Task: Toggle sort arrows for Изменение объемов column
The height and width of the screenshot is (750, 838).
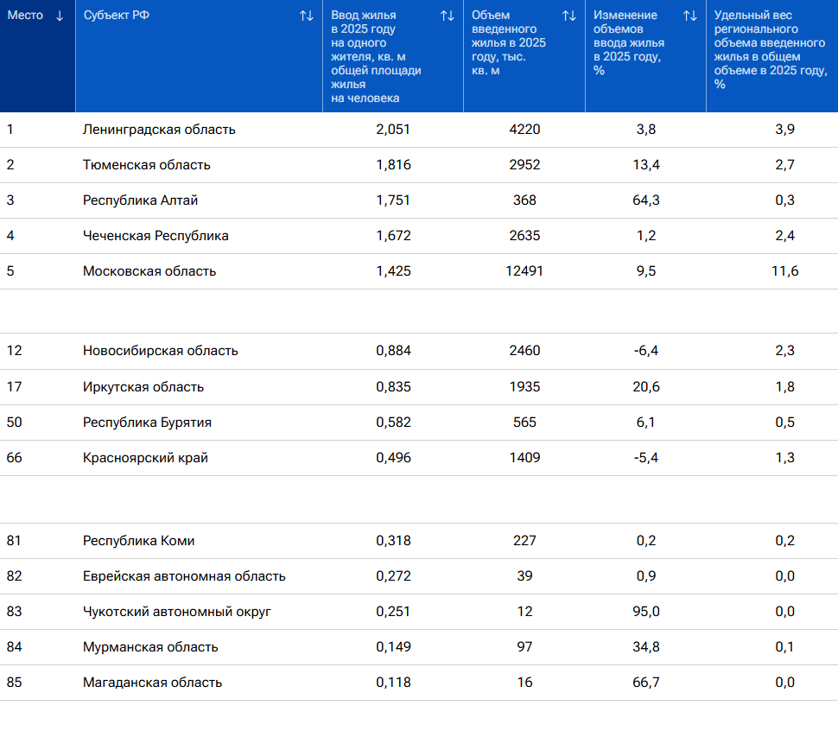Action: [689, 16]
